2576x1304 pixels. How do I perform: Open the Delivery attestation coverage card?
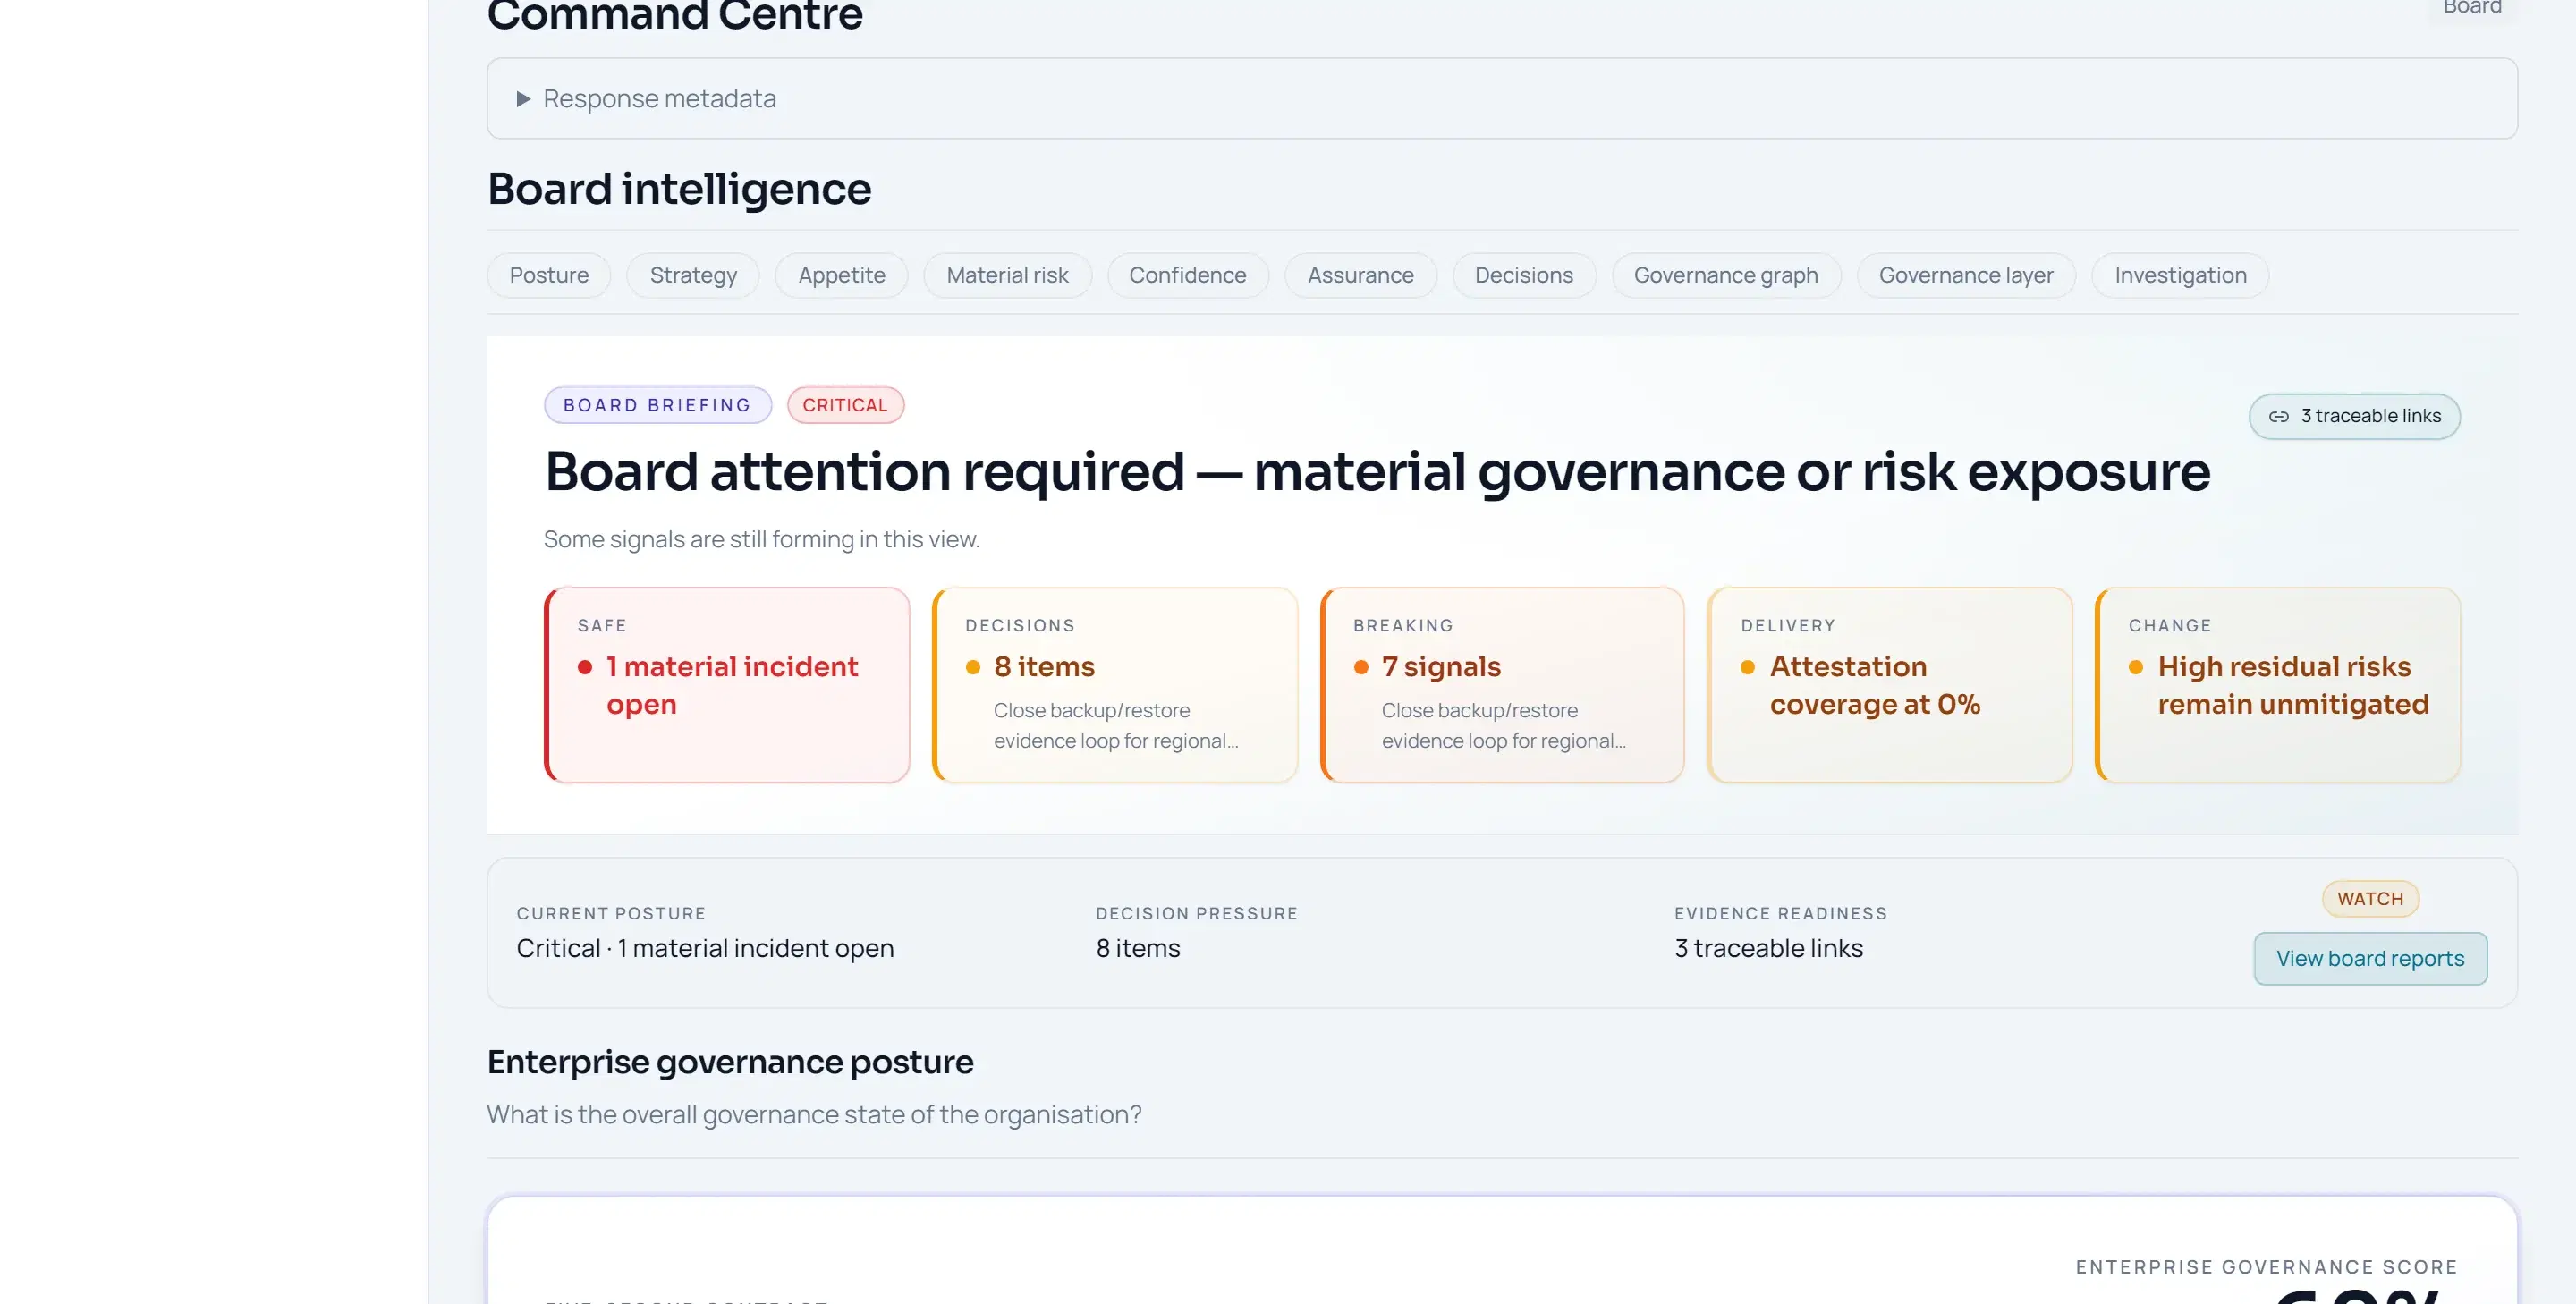[1890, 685]
